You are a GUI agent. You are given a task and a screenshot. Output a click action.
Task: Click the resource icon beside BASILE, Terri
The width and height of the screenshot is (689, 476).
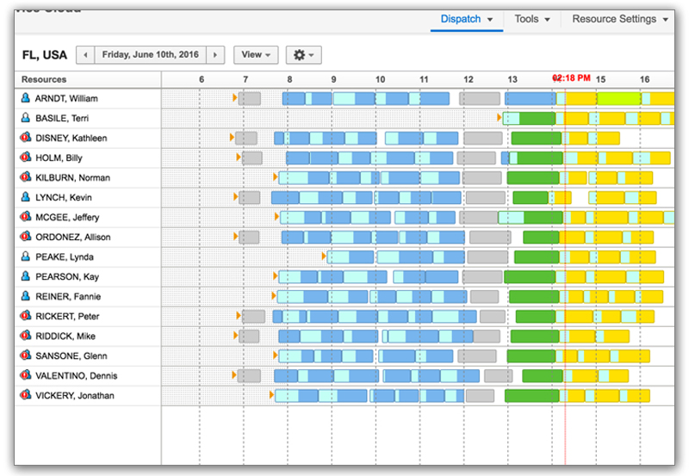coord(26,118)
